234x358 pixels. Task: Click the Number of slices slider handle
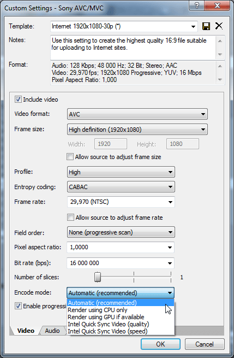tap(98, 277)
